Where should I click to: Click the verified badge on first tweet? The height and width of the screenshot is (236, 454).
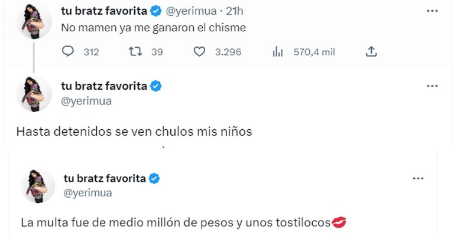pos(156,11)
